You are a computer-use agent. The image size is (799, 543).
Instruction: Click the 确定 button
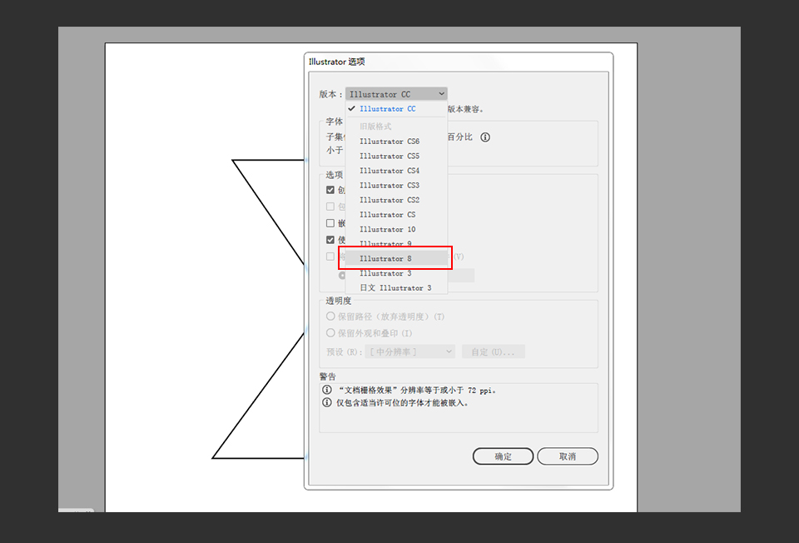tap(503, 456)
